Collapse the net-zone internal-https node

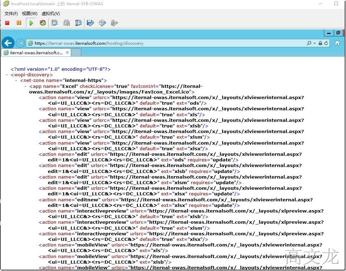click(16, 81)
